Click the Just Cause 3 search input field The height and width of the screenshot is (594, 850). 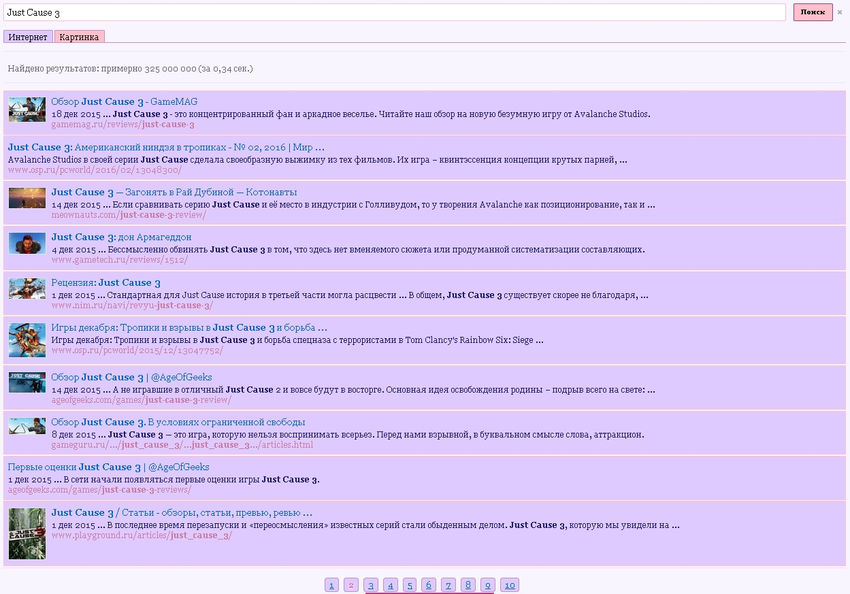click(395, 12)
